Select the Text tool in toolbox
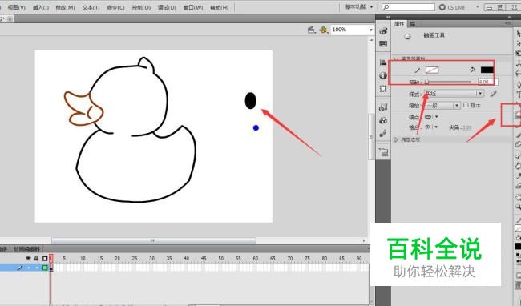The width and height of the screenshot is (521, 306). click(518, 95)
